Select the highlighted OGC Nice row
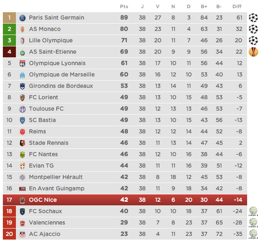Image resolution: width=261 pixels, height=242 pixels. pyautogui.click(x=130, y=200)
